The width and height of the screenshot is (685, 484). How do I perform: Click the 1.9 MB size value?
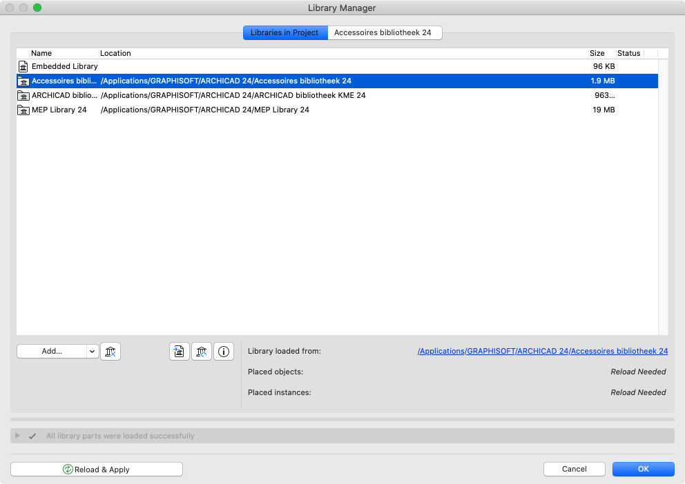click(602, 81)
